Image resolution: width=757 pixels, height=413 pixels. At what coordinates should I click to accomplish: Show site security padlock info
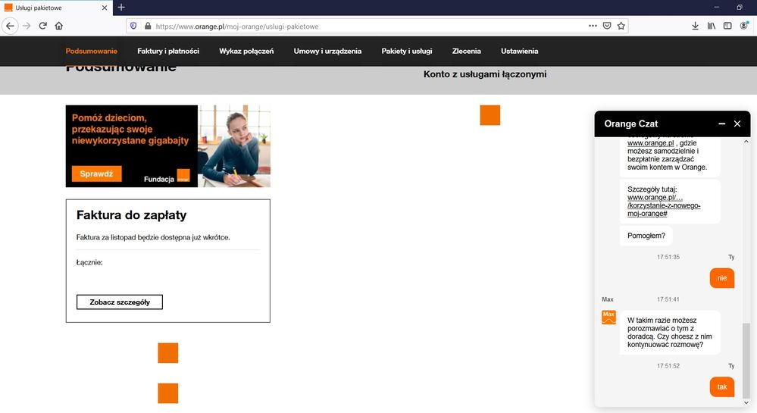click(148, 26)
